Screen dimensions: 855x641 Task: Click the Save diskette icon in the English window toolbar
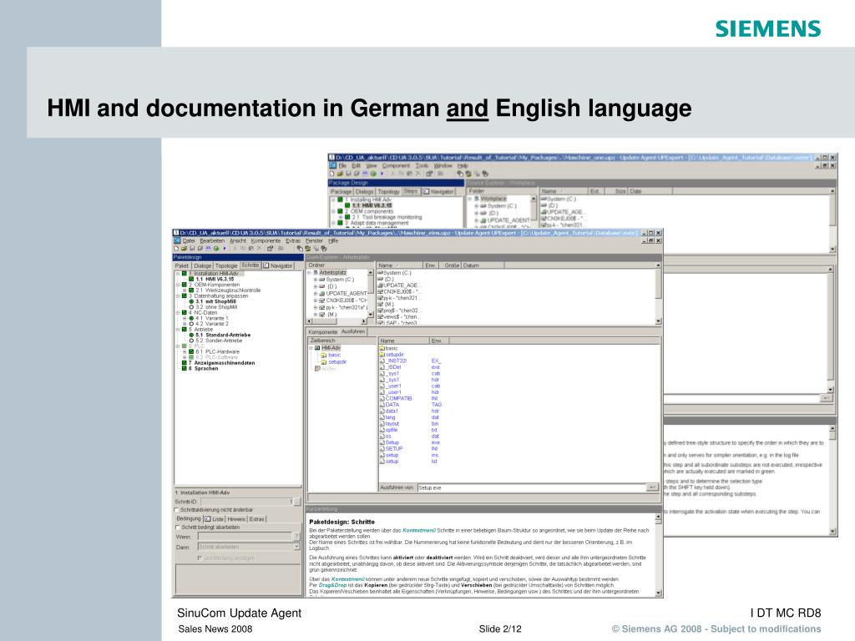point(348,174)
